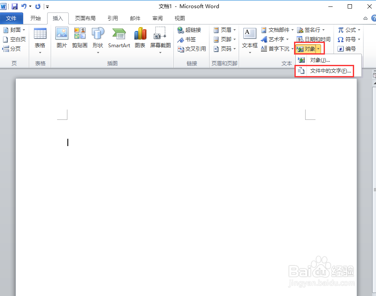The image size is (376, 296).
Task: Switch to the 邮件 tab
Action: (x=135, y=18)
